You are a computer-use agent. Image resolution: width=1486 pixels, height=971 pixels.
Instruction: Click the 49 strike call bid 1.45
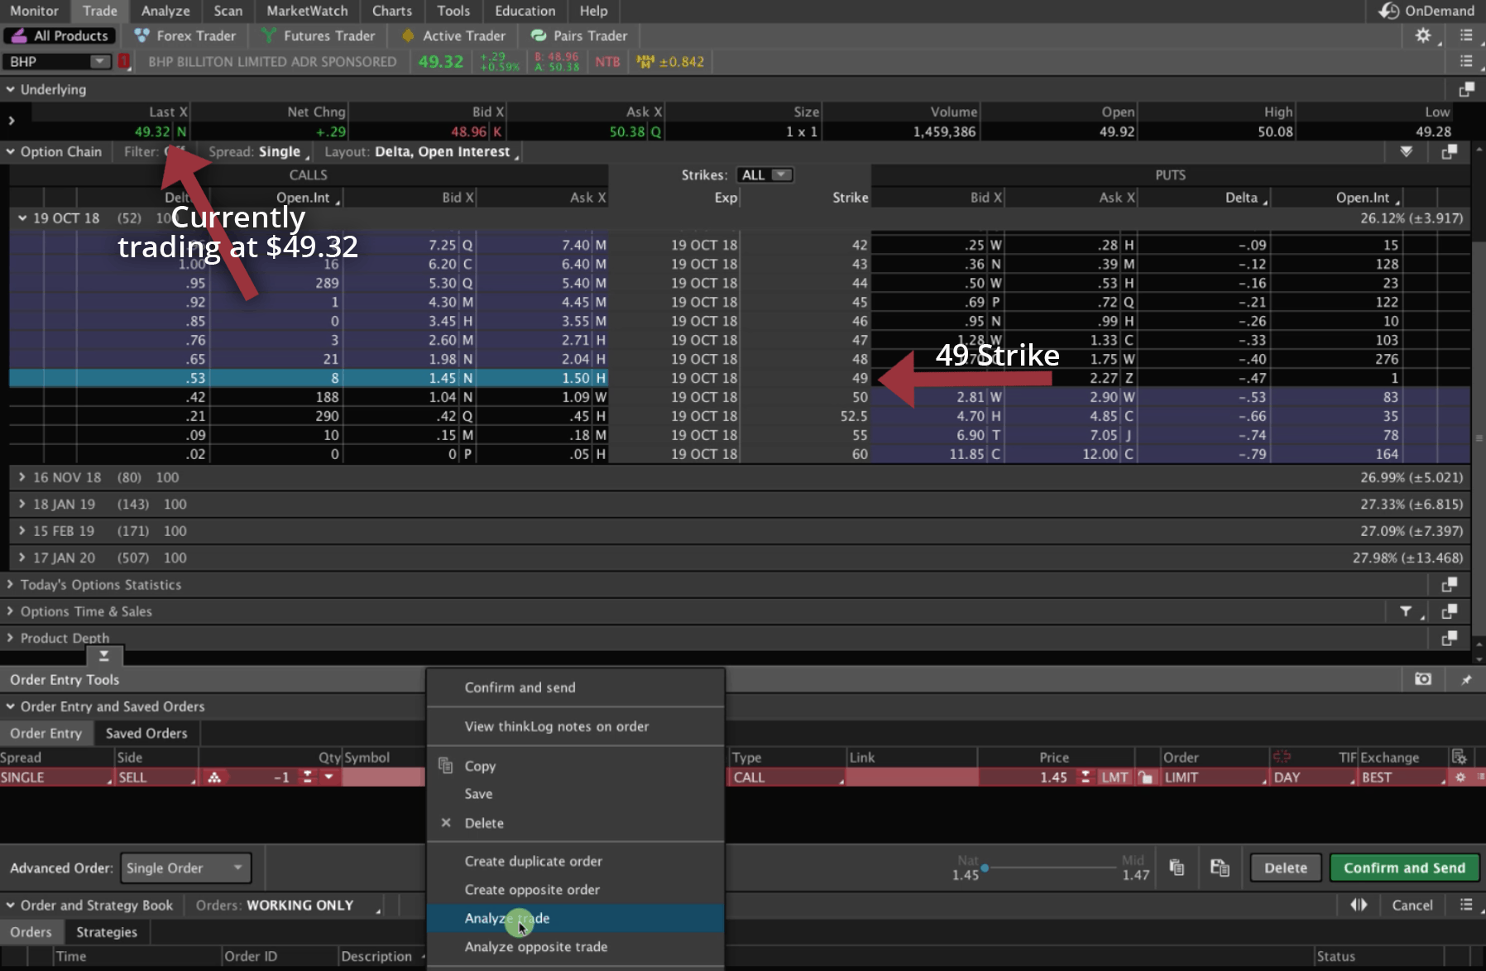click(x=443, y=378)
